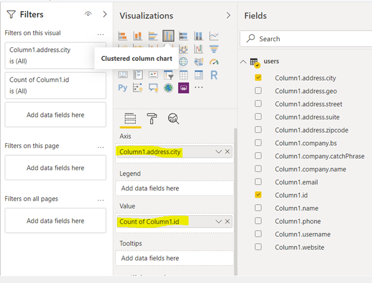Select the Multi-row card visual
Screen dimensions: 372x283
coord(138,75)
